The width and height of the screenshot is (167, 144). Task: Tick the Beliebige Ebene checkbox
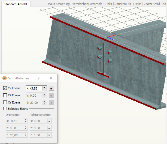pyautogui.click(x=5, y=109)
